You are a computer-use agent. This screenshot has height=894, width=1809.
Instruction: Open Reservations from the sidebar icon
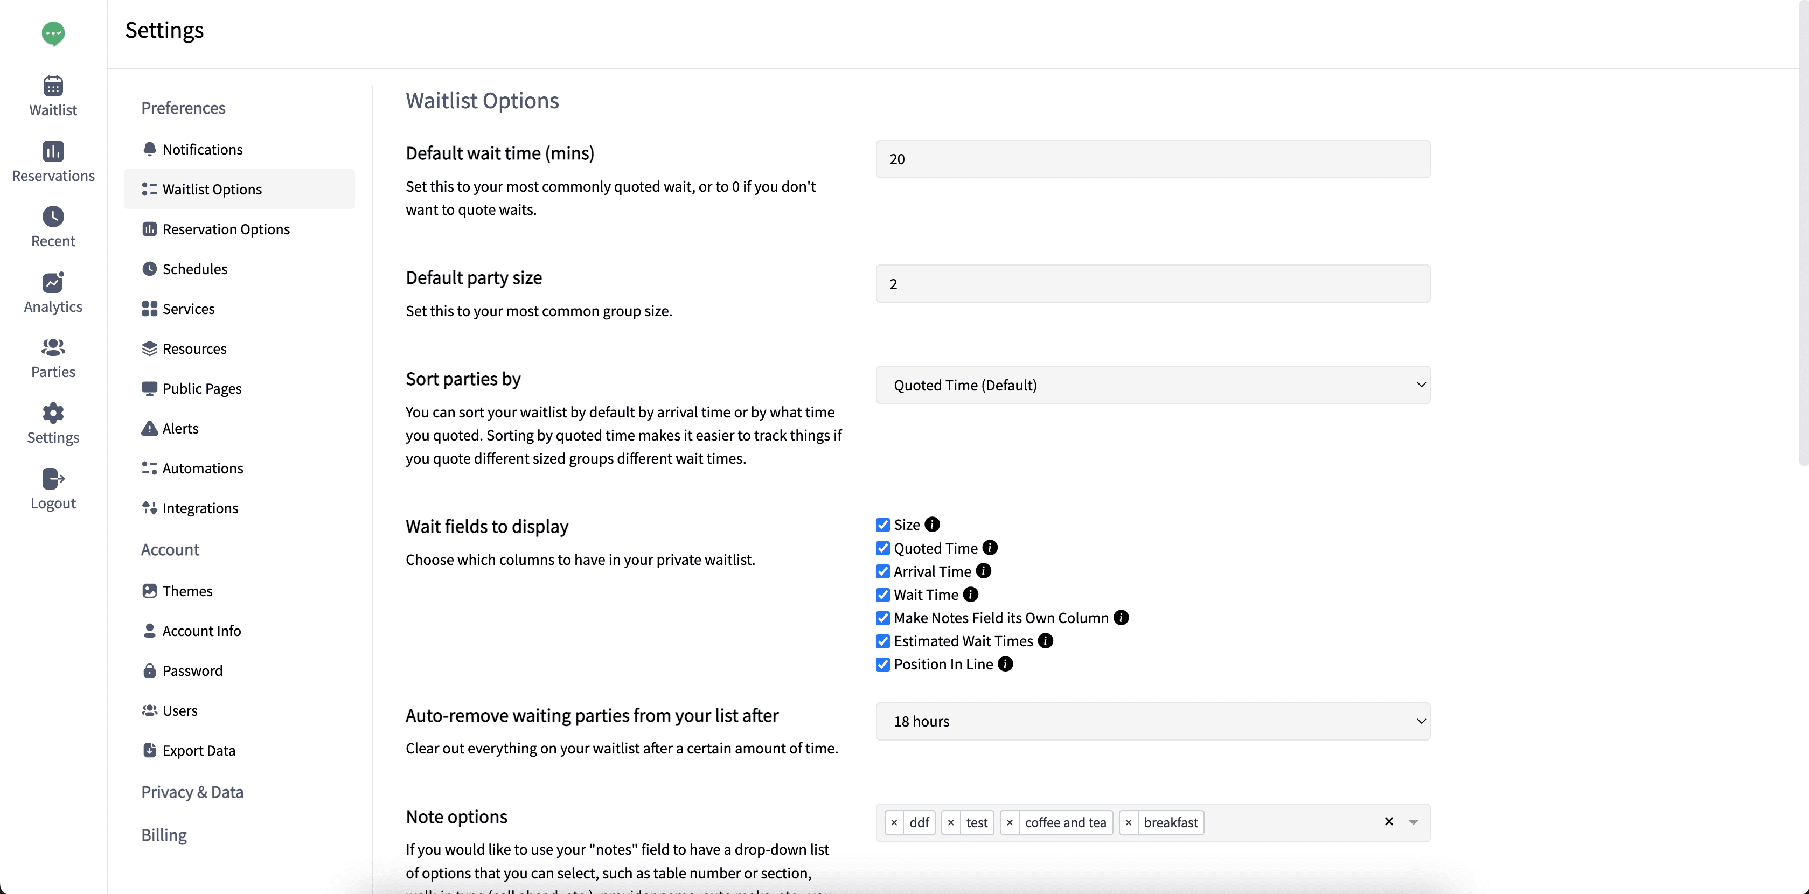pyautogui.click(x=53, y=152)
